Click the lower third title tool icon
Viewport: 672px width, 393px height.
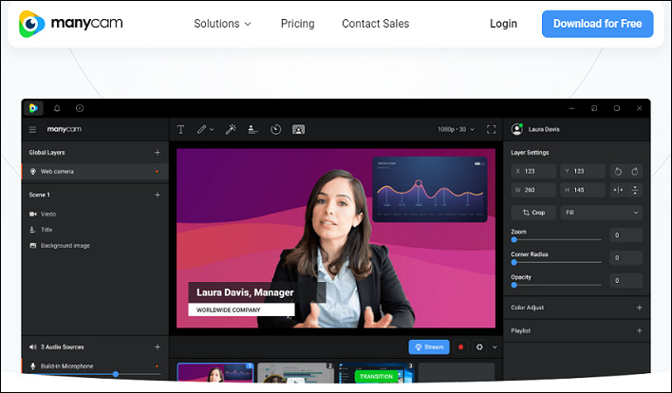click(252, 129)
